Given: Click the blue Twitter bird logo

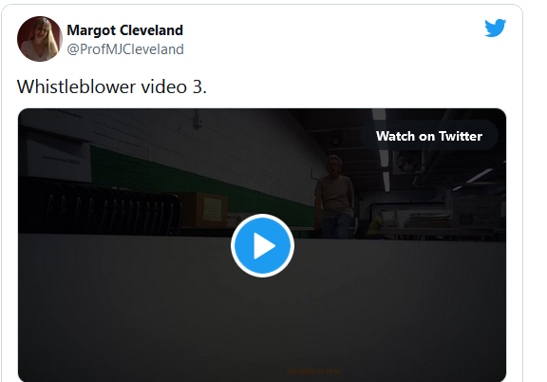Looking at the screenshot, I should pyautogui.click(x=496, y=28).
